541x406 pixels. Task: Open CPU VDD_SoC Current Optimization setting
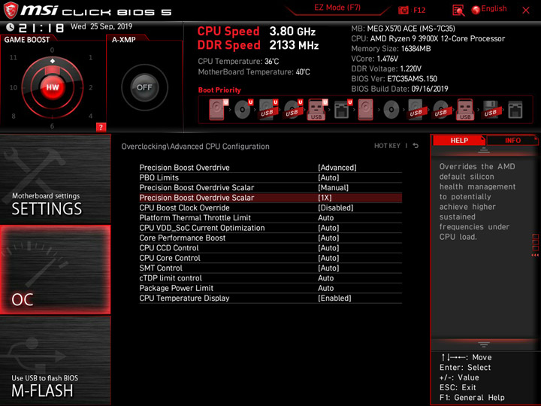click(x=270, y=228)
